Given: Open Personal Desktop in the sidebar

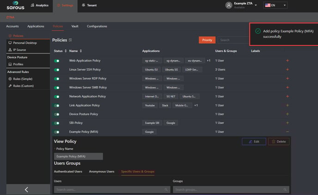Looking at the screenshot, I should tap(25, 42).
